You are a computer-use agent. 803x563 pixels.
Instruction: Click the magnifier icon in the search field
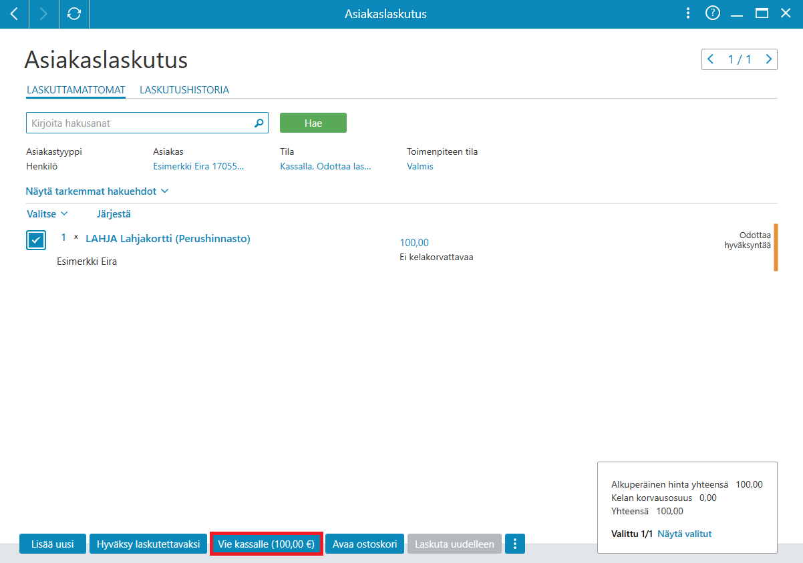pyautogui.click(x=259, y=123)
